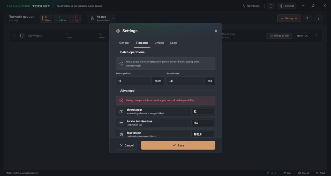The height and width of the screenshot is (176, 331).
Task: Open Settings from the top bar
Action: [x=287, y=6]
